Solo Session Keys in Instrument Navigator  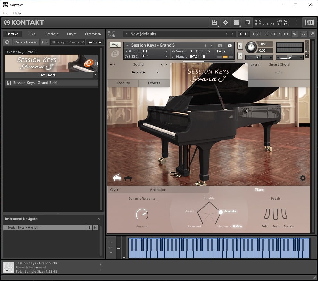(x=89, y=228)
